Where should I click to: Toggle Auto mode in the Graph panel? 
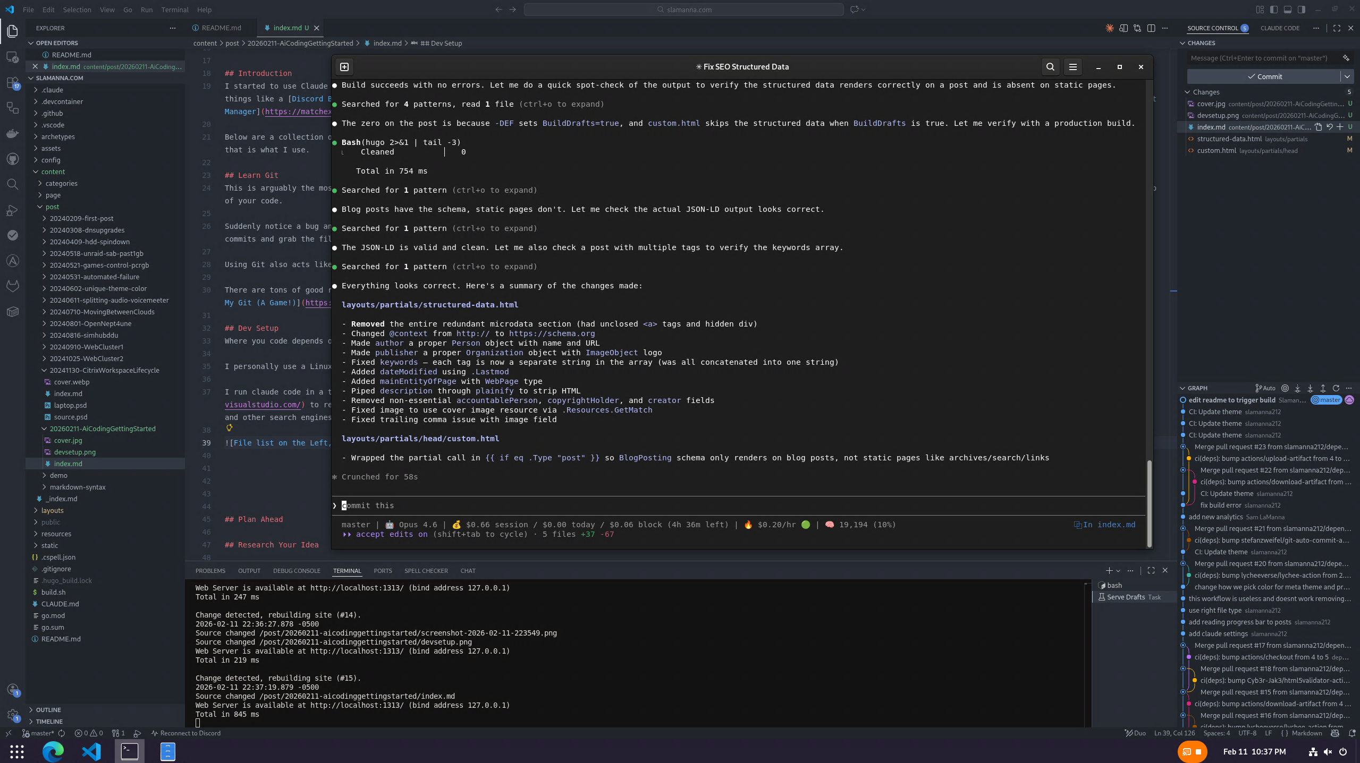point(1266,388)
